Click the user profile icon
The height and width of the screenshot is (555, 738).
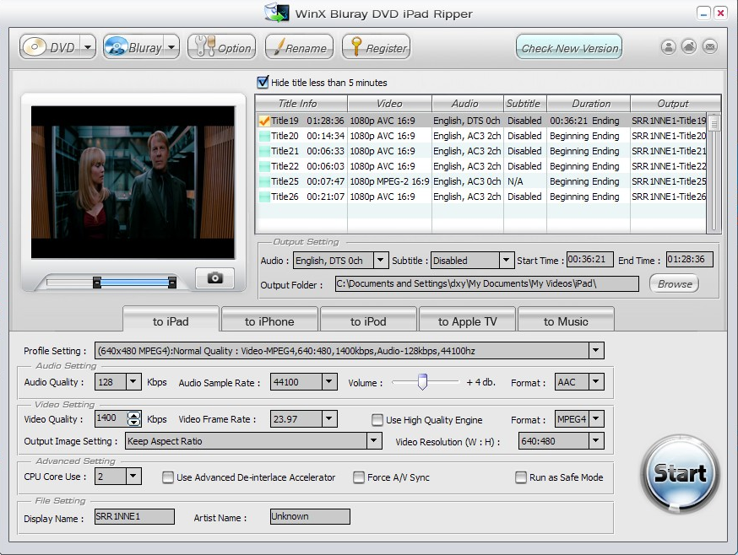pos(669,47)
